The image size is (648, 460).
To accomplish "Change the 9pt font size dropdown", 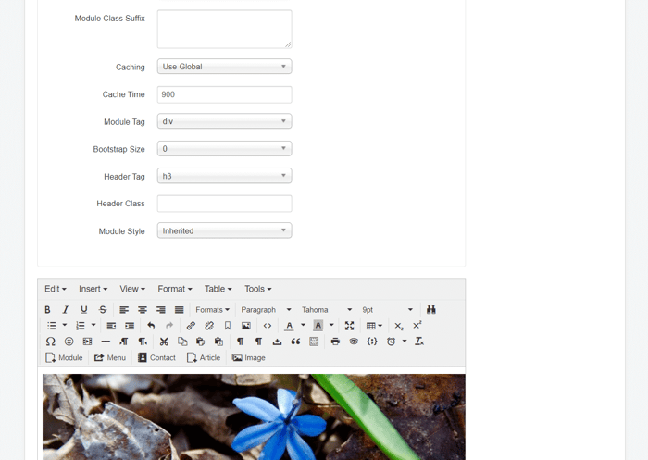I will (x=387, y=309).
